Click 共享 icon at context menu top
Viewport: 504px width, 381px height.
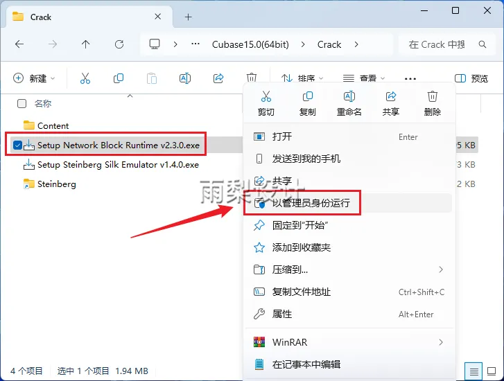tap(391, 103)
